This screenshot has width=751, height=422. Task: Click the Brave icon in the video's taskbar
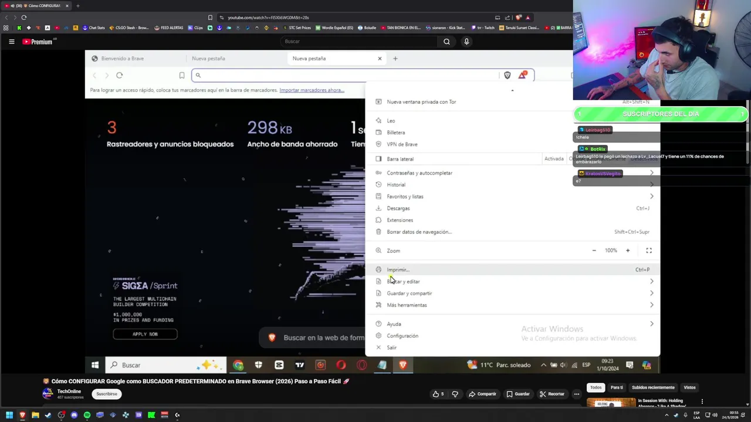402,365
